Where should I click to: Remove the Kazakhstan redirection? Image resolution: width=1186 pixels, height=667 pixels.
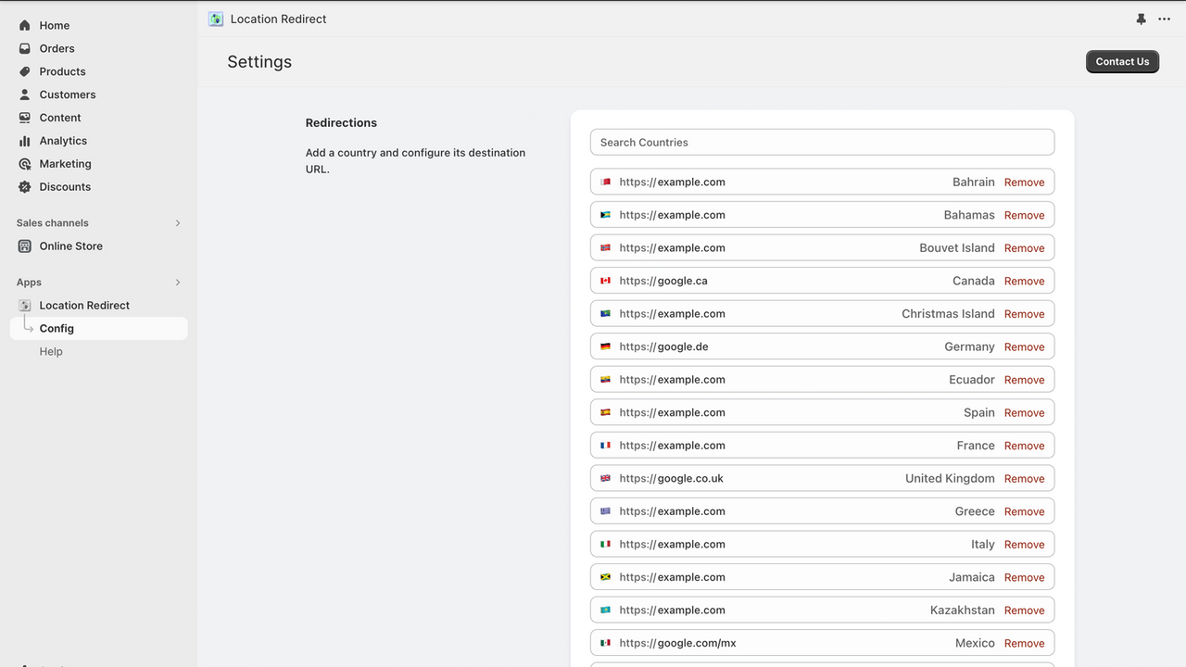[1024, 610]
